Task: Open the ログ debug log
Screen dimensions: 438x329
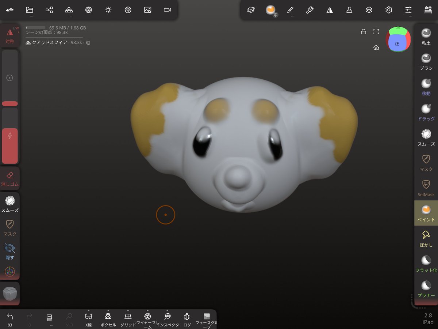Action: (x=187, y=319)
